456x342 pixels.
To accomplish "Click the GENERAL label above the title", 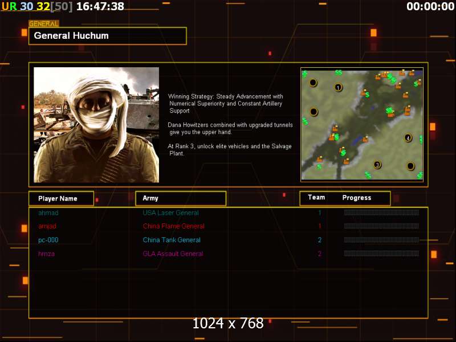I will tap(44, 23).
